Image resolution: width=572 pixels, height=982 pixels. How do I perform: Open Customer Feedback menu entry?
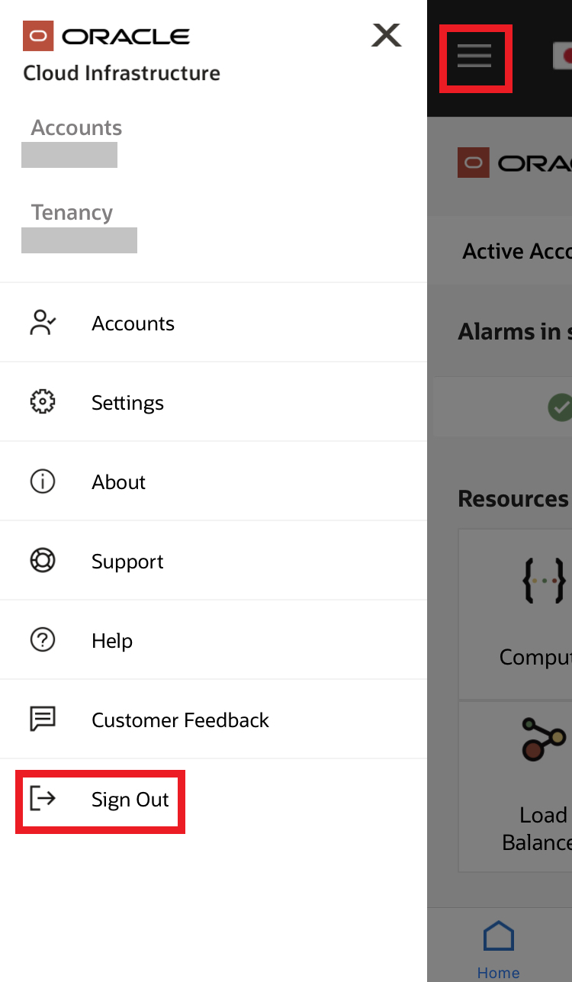[x=180, y=720]
